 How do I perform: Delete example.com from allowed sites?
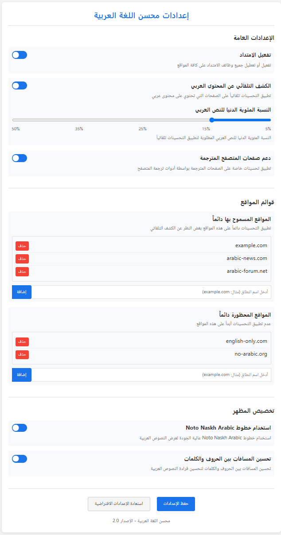point(22,245)
